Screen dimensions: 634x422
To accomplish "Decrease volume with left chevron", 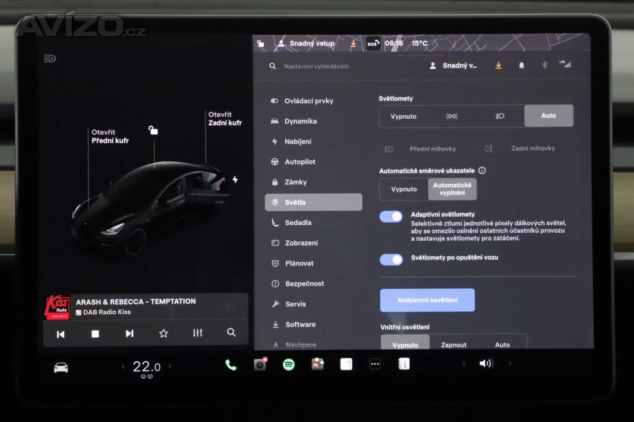I will (464, 364).
